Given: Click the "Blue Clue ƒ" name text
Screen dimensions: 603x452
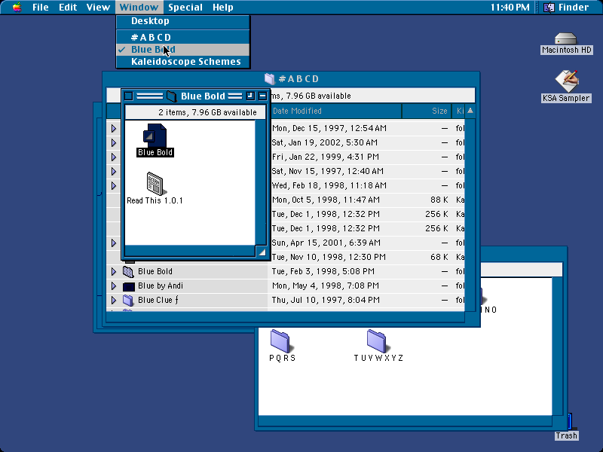Looking at the screenshot, I should [x=158, y=300].
